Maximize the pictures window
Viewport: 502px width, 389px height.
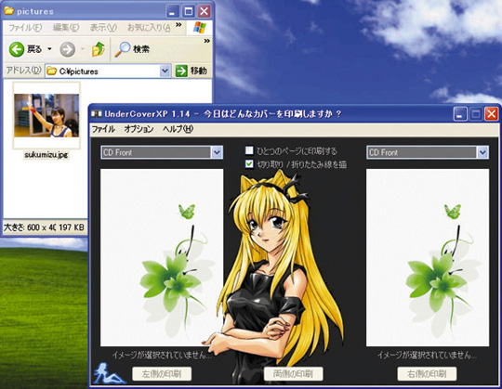188,12
